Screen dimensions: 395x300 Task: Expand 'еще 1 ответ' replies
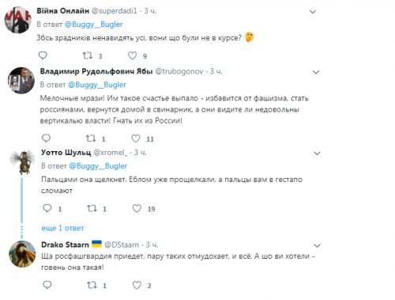(x=62, y=228)
